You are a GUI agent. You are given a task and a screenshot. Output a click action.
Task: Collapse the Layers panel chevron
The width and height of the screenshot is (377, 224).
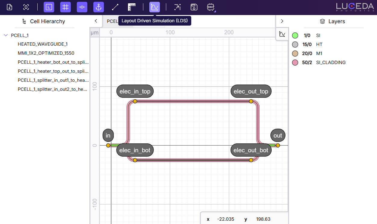click(x=282, y=21)
